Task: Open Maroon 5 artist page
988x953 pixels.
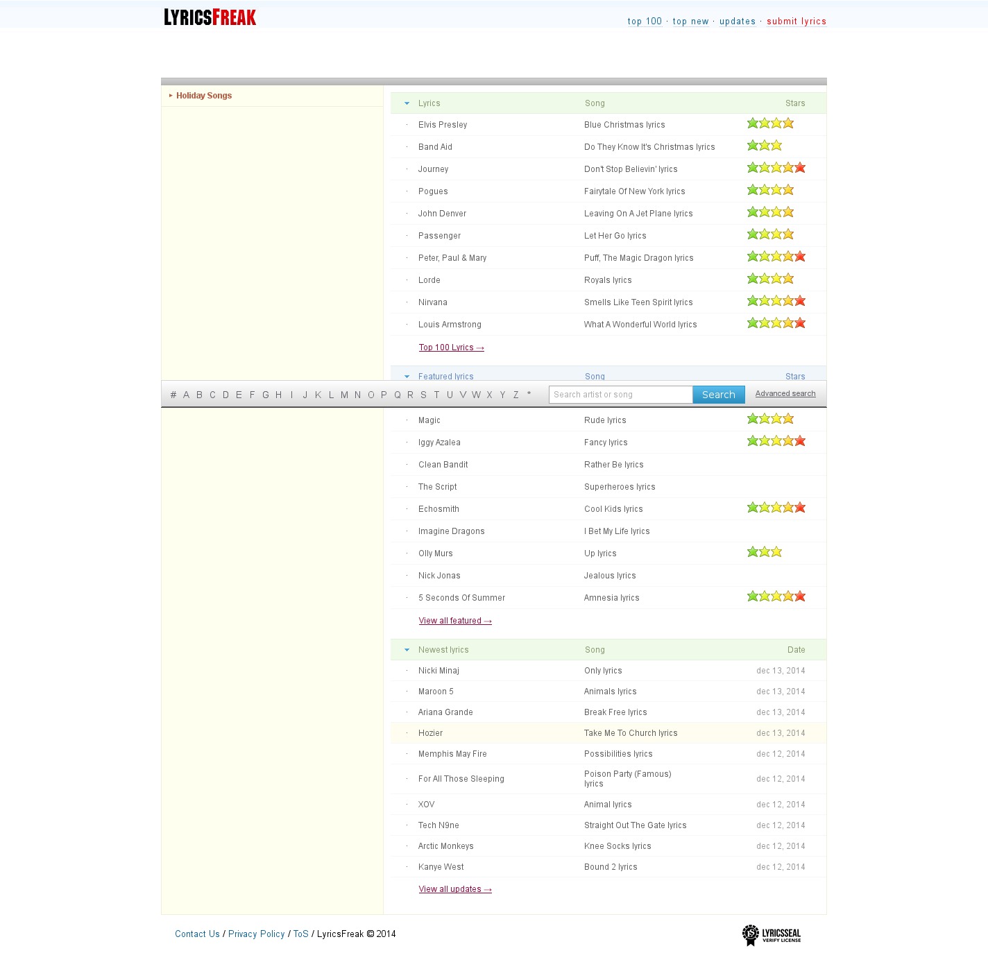Action: tap(436, 692)
